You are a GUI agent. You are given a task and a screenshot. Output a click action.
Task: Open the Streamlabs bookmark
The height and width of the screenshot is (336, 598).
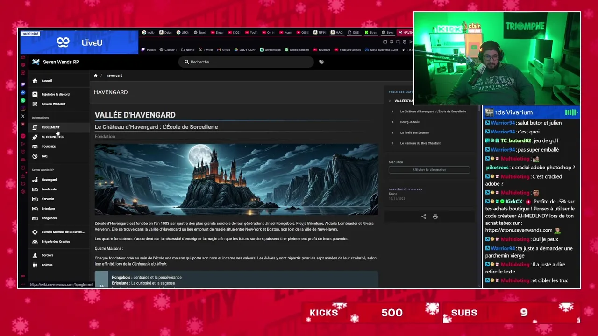pyautogui.click(x=270, y=50)
